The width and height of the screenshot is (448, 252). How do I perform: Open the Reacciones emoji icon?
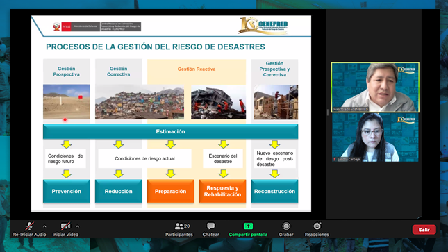pyautogui.click(x=317, y=226)
